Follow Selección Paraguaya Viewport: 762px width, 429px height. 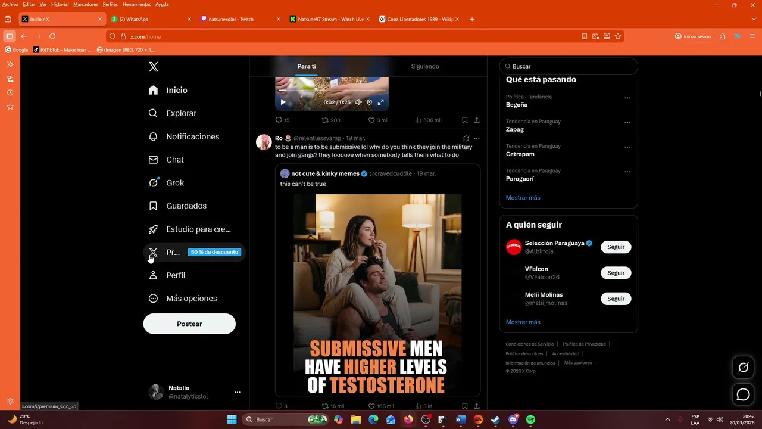(616, 247)
